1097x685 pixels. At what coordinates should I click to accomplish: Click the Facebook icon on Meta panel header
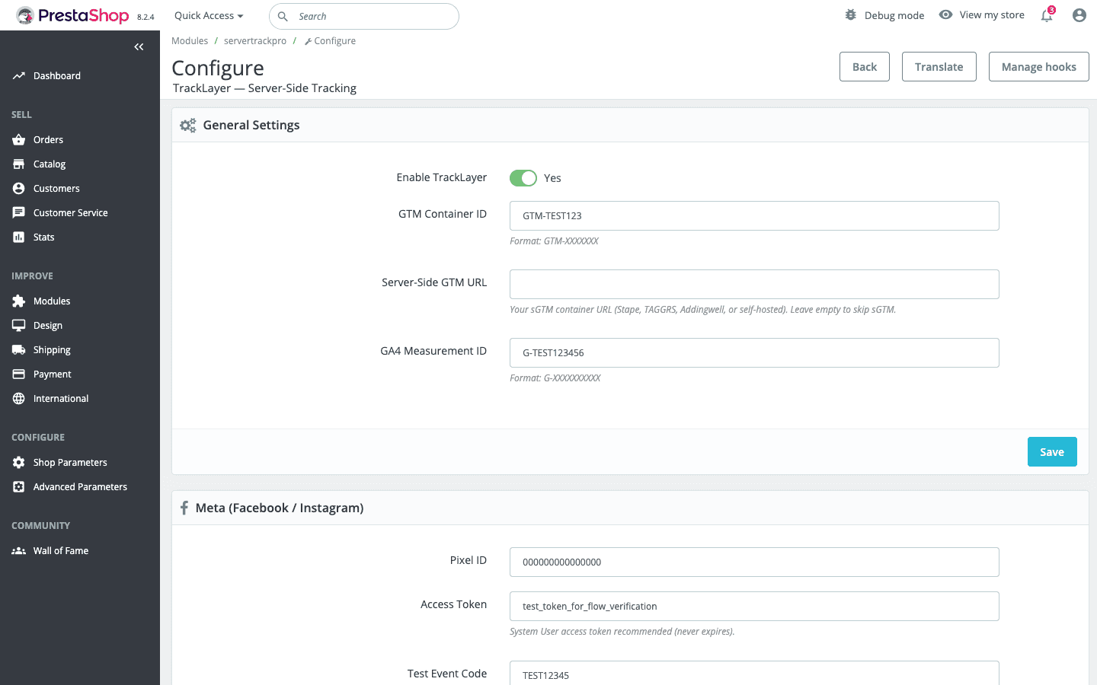184,507
